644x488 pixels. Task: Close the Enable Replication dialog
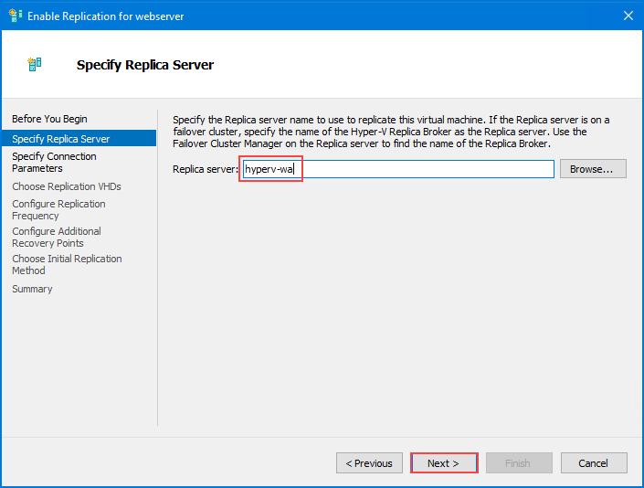coord(628,16)
